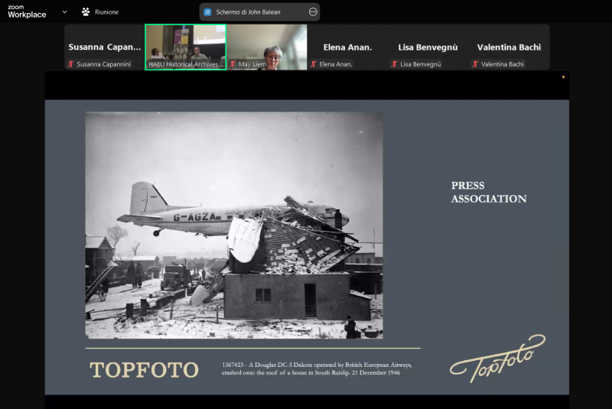Select Lisa Benvegnù participant tile
Screen dimensions: 612x409
(x=428, y=47)
